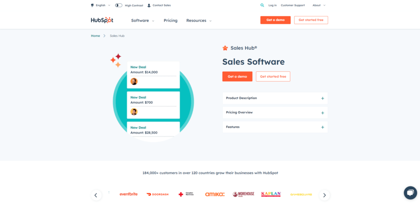Click Get a demo below Sales Software
Viewport: 420px width, 203px height.
click(x=237, y=77)
